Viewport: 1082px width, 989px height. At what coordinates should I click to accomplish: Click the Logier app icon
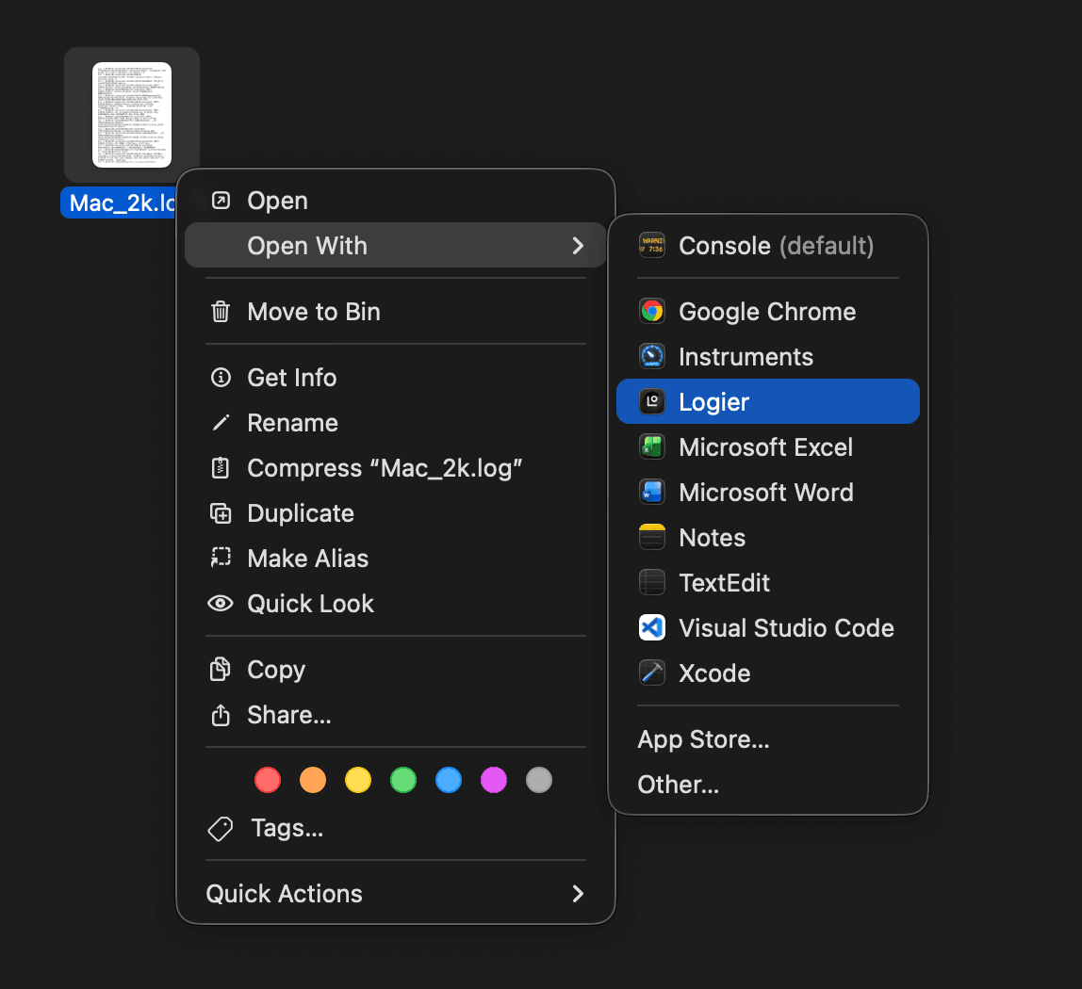(x=652, y=401)
